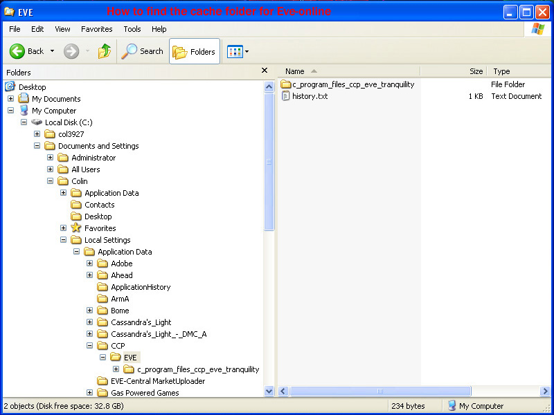554x415 pixels.
Task: Open the Edit menu
Action: click(x=37, y=29)
